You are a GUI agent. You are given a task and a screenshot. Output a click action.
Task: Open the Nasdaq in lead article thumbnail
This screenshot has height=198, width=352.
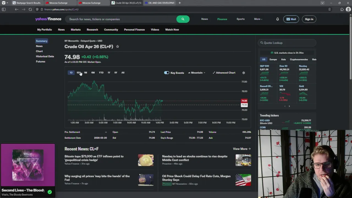243,160
